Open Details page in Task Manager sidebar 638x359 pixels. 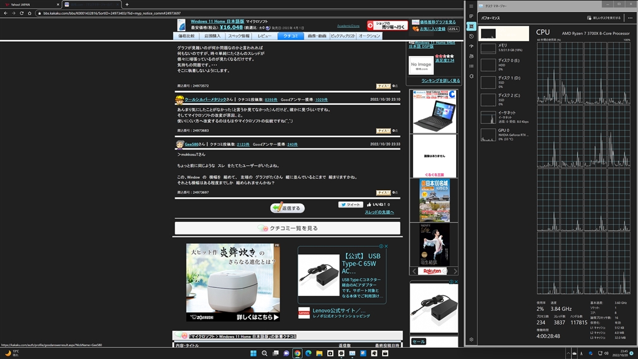[471, 66]
